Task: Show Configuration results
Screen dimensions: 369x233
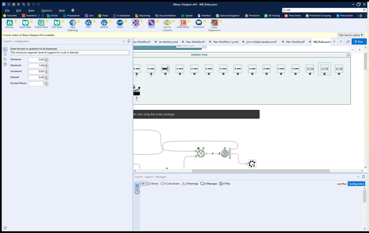Action: click(x=356, y=184)
